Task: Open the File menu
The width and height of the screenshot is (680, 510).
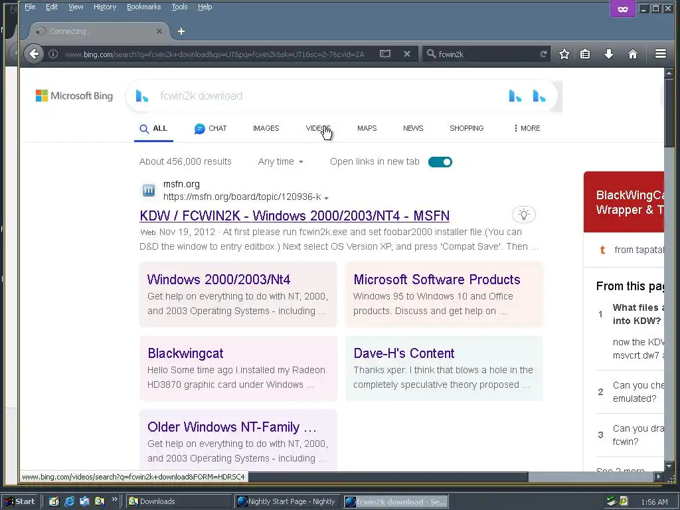Action: pyautogui.click(x=30, y=7)
